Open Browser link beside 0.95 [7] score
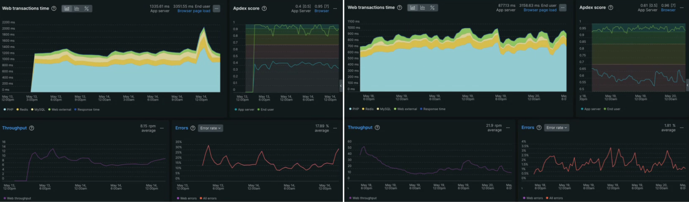Image resolution: width=689 pixels, height=202 pixels. [x=322, y=11]
